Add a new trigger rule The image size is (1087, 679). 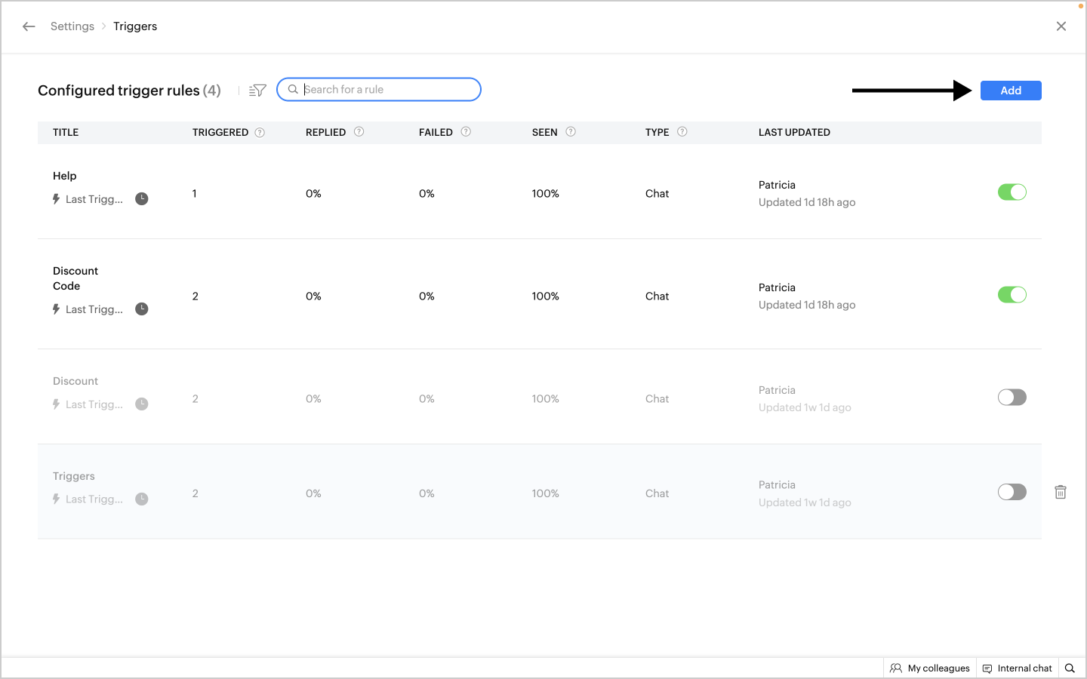click(1011, 91)
